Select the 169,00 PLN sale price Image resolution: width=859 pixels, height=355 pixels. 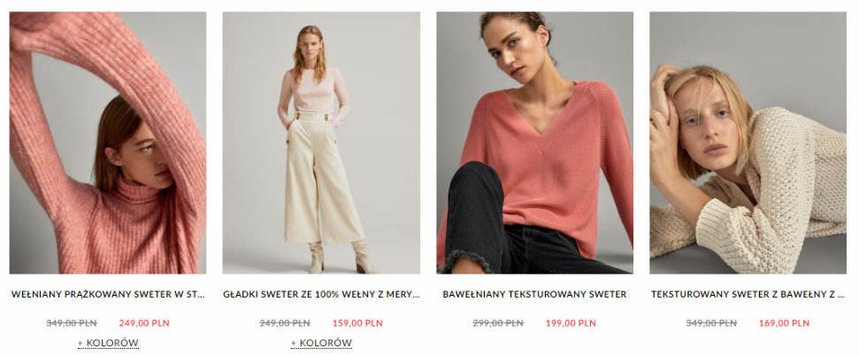[x=784, y=323]
